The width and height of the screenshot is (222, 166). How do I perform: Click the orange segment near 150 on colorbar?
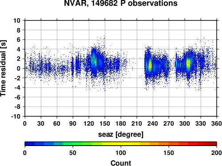169,144
